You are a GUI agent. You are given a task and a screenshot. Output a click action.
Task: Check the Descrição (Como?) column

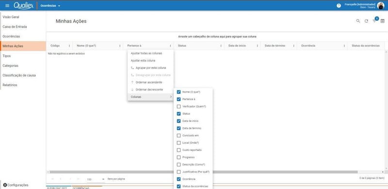(x=178, y=164)
